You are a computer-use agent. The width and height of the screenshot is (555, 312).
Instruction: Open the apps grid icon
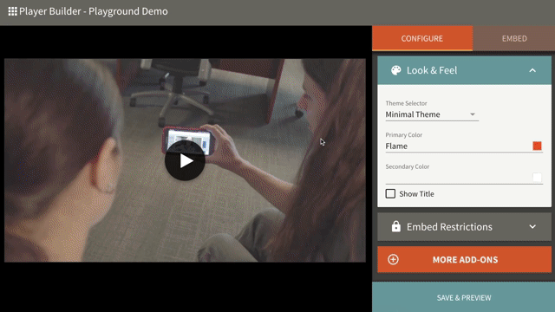(12, 11)
